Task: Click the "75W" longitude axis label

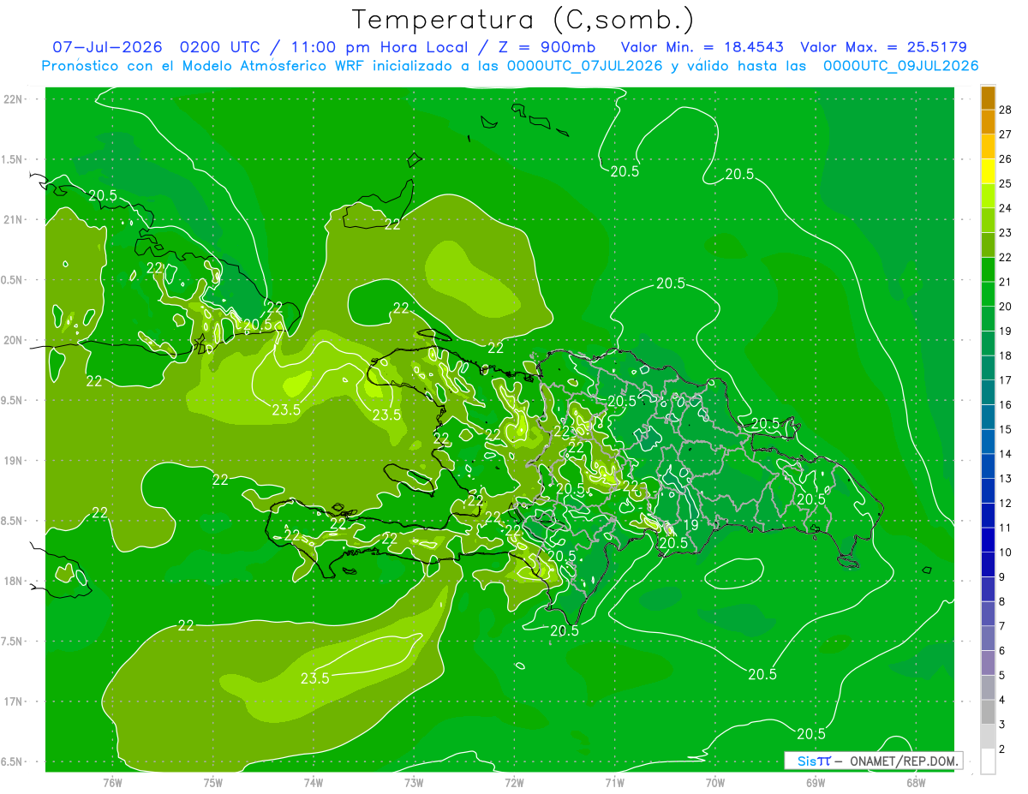Action: 213,783
